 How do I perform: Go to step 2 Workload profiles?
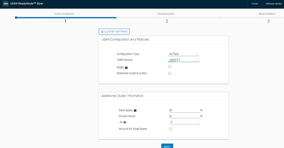coord(167,21)
